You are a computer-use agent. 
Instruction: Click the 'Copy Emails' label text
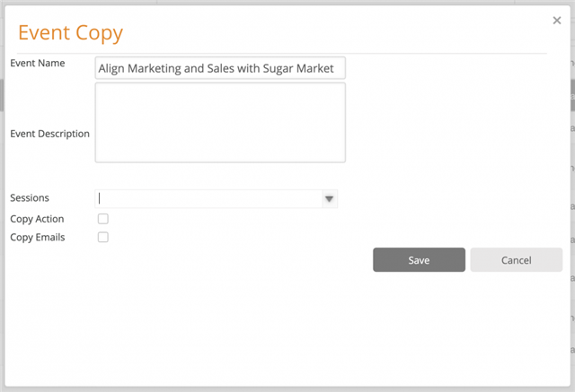[38, 237]
